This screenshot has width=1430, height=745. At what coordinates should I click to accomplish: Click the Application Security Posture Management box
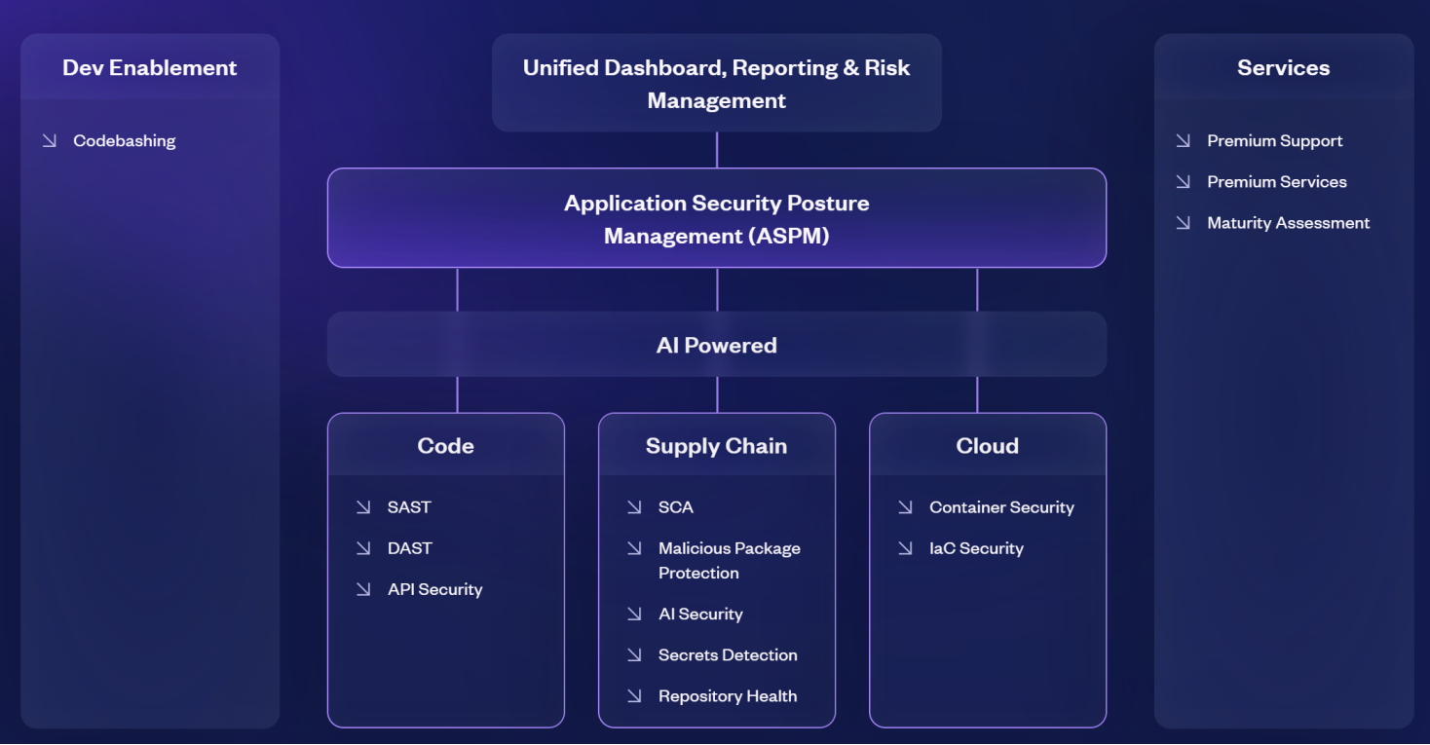tap(716, 219)
